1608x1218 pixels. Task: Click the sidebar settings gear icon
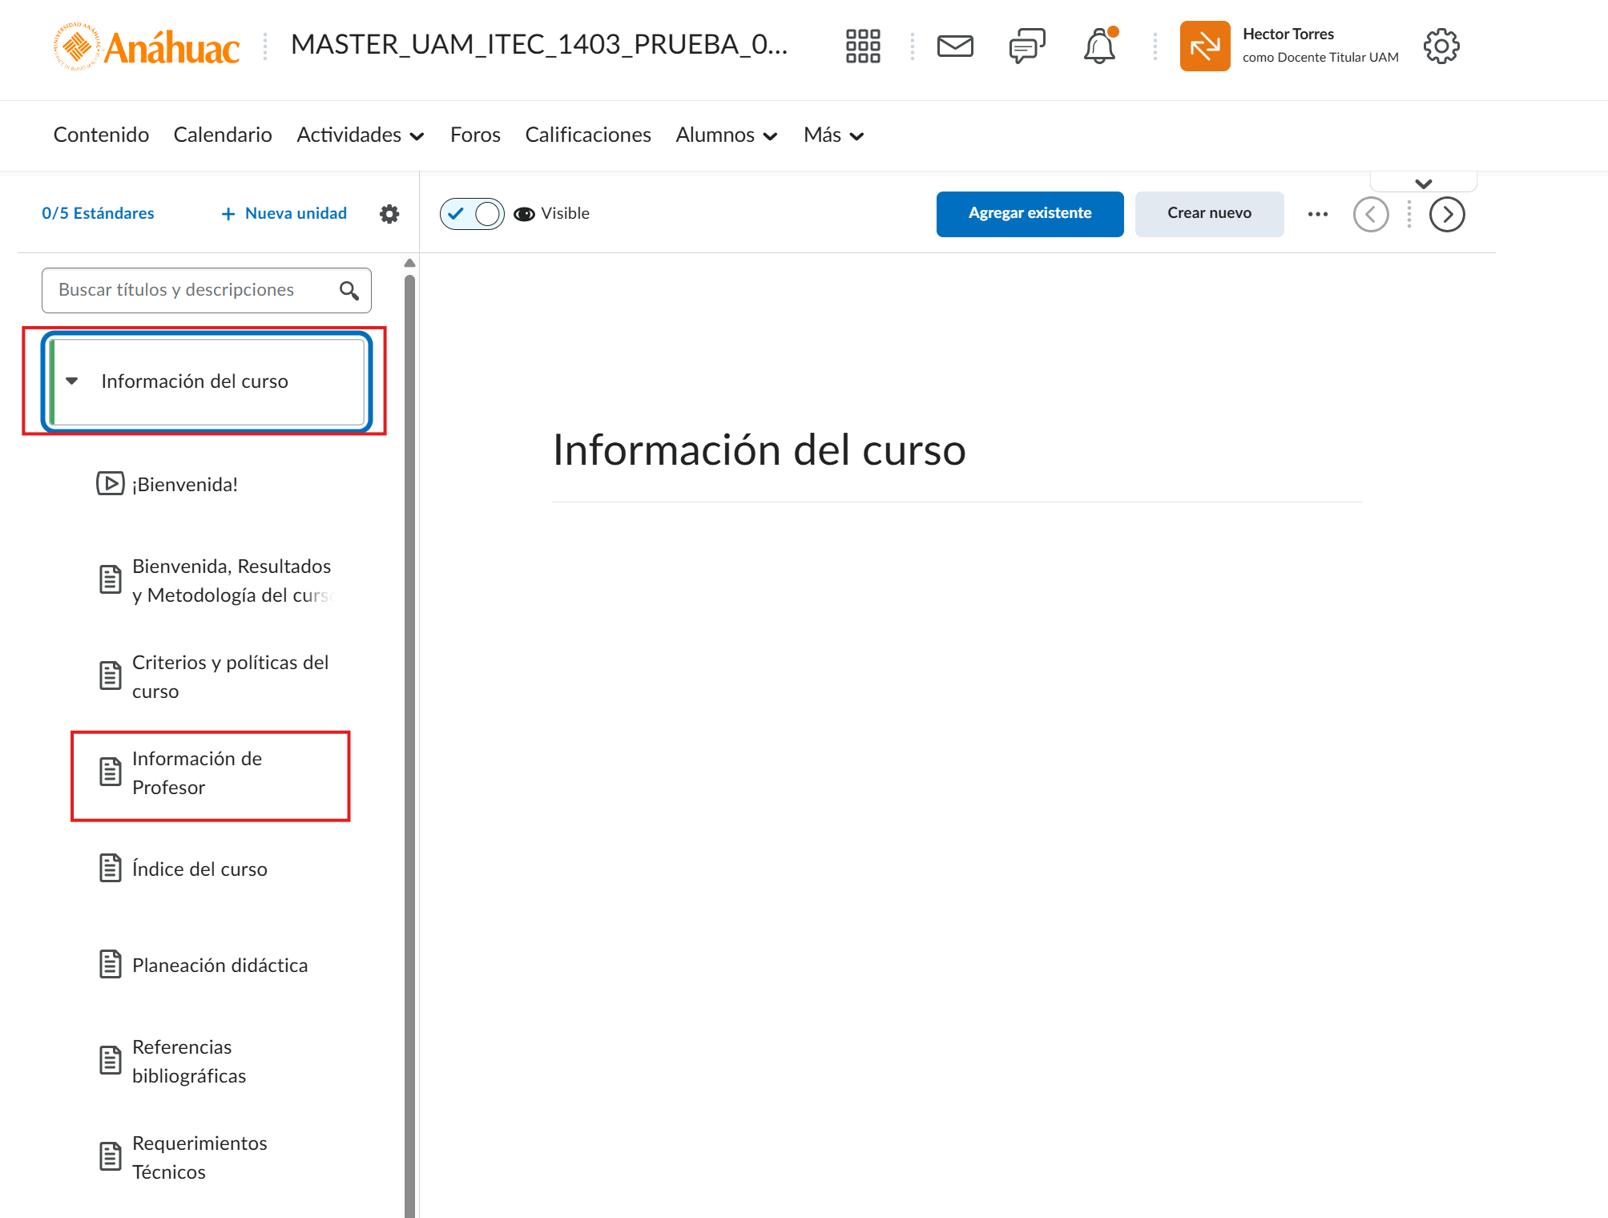tap(389, 214)
